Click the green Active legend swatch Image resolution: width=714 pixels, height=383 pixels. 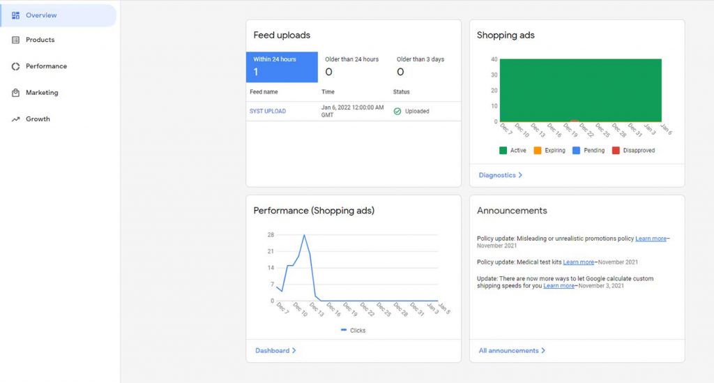coord(503,151)
